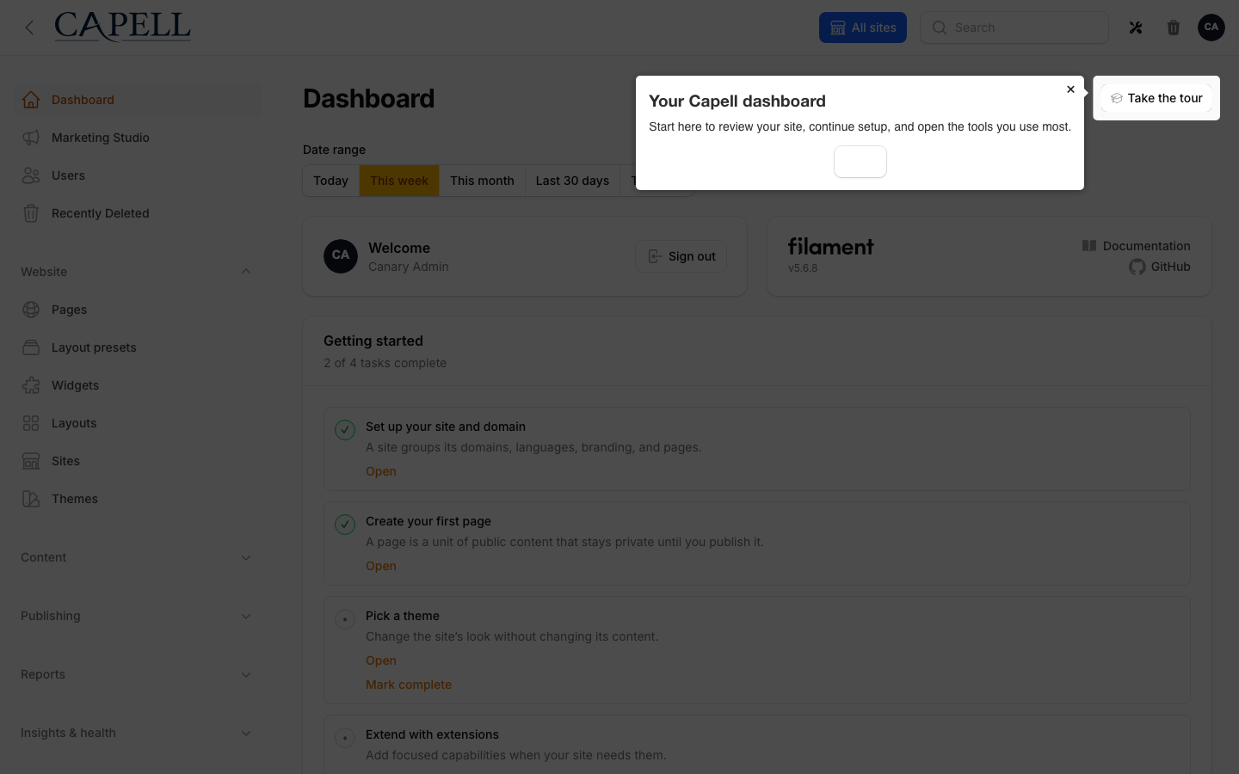The image size is (1239, 774).
Task: Open Widgets in sidebar
Action: click(x=139, y=385)
